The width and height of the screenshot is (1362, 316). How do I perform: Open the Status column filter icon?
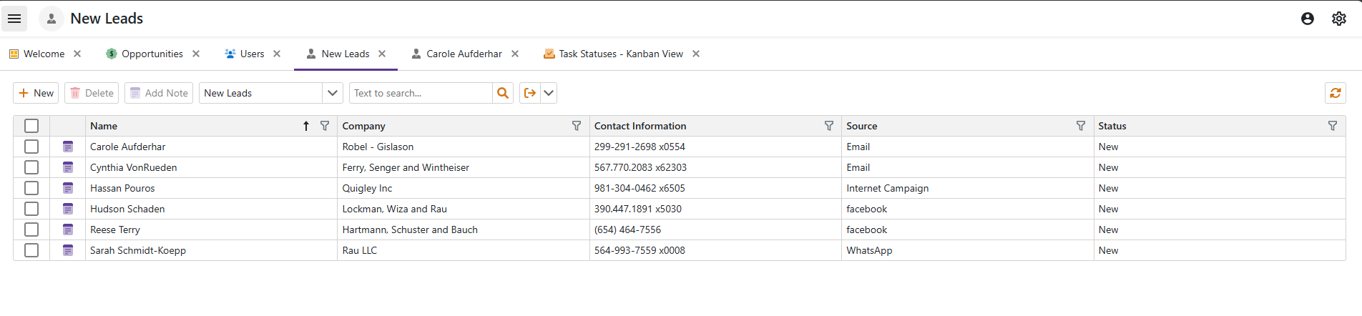coord(1333,126)
